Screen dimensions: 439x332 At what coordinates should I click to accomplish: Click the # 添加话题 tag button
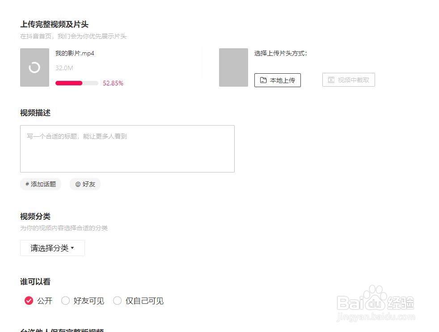[x=41, y=184]
